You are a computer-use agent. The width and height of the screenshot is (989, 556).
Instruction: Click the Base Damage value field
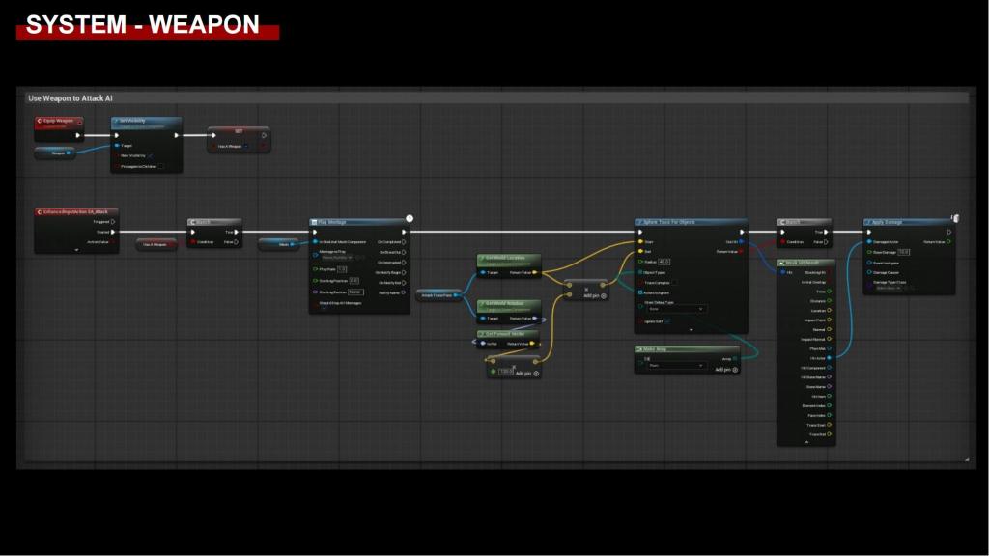tap(903, 252)
